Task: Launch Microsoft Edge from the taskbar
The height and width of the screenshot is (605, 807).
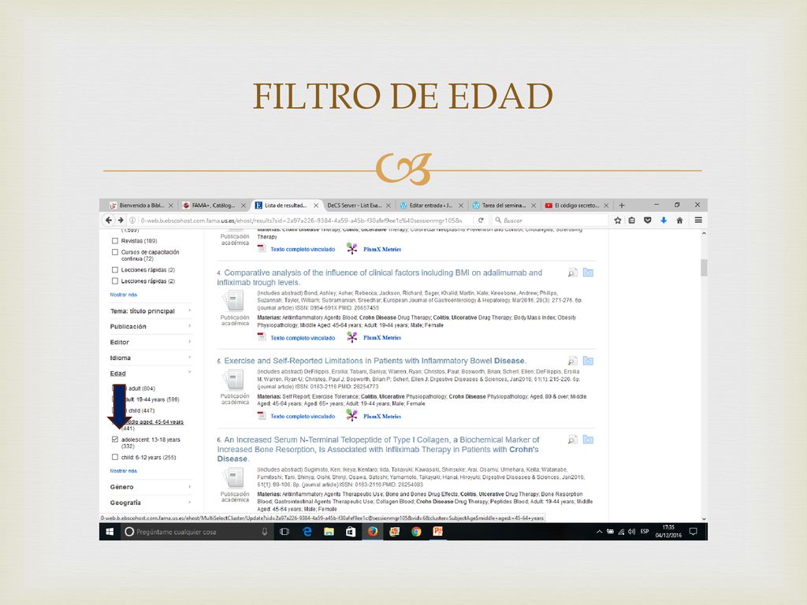Action: pyautogui.click(x=307, y=532)
